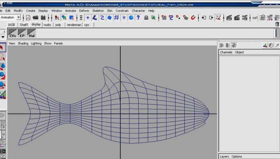Click the lock current selection icon

point(146,17)
